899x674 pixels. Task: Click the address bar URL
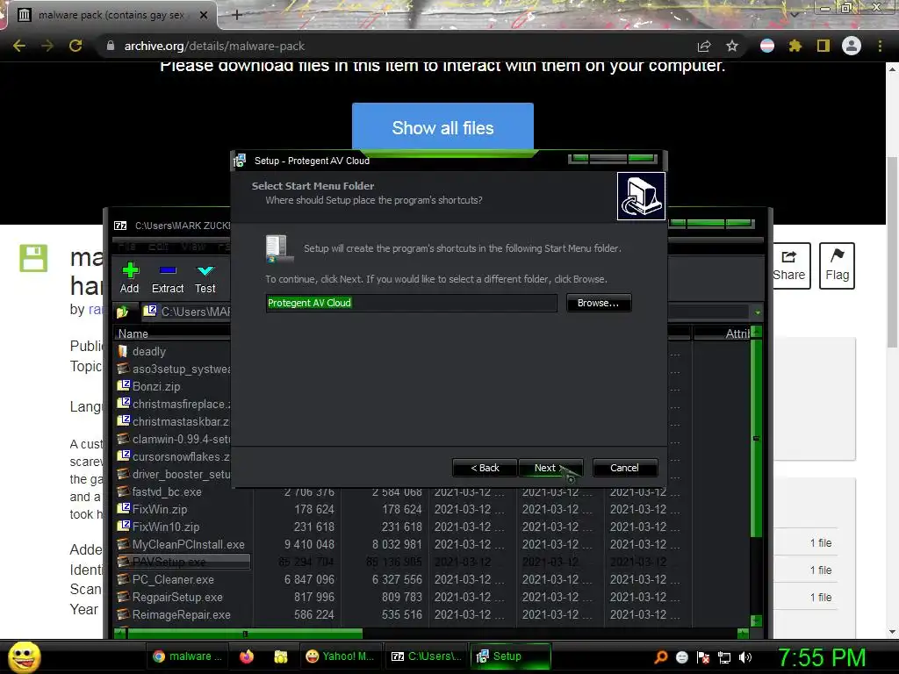[x=214, y=46]
